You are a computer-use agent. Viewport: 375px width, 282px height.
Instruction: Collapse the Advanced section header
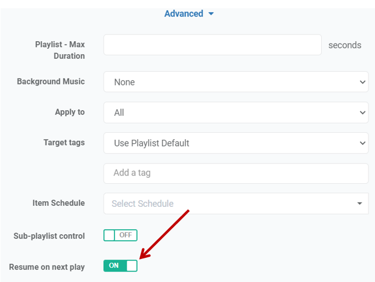[x=184, y=14]
